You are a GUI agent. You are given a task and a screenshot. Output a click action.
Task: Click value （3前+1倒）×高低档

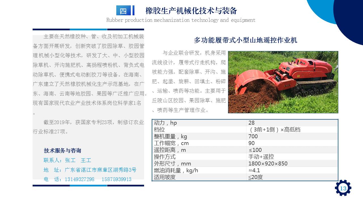pos(274,129)
